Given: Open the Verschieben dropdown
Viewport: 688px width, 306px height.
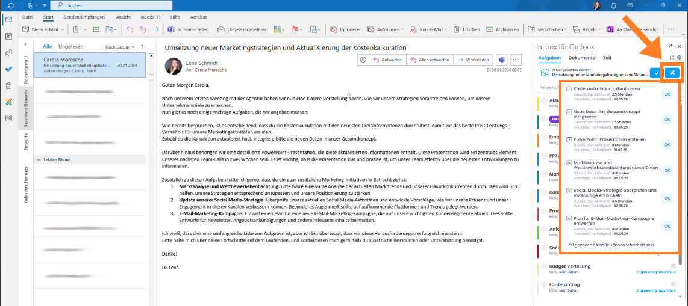Looking at the screenshot, I should (547, 29).
